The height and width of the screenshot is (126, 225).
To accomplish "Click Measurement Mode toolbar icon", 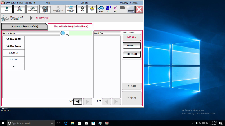I will tap(58, 9).
